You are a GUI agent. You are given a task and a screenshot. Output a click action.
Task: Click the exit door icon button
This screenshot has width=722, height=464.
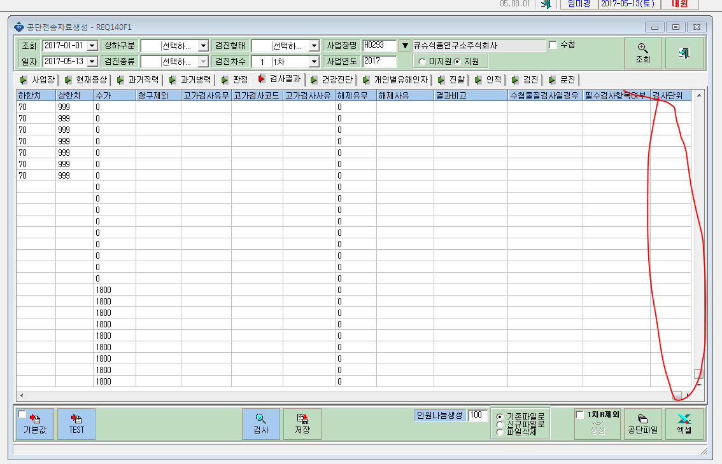point(684,53)
